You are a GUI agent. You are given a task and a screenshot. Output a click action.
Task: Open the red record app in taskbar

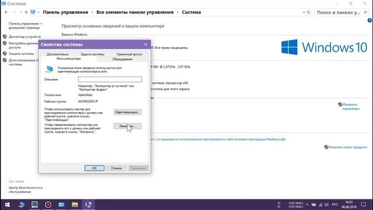tap(48, 205)
